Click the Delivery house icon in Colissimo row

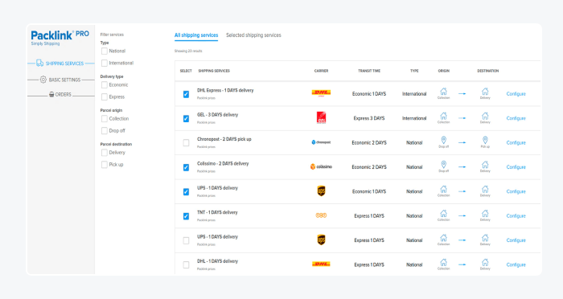tap(485, 165)
